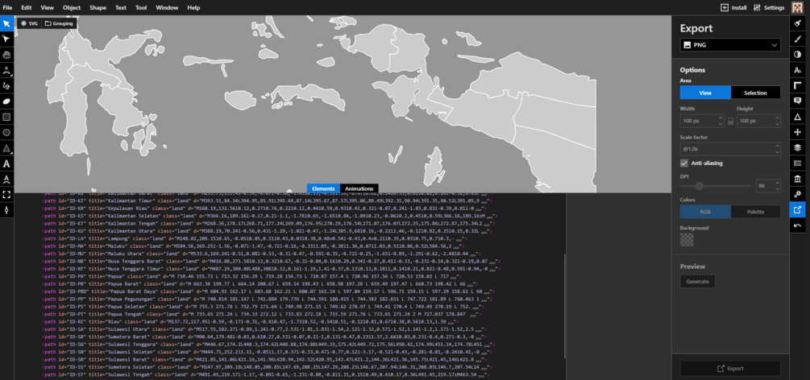Click the DPI slider handle
Image resolution: width=810 pixels, height=380 pixels.
[x=700, y=186]
